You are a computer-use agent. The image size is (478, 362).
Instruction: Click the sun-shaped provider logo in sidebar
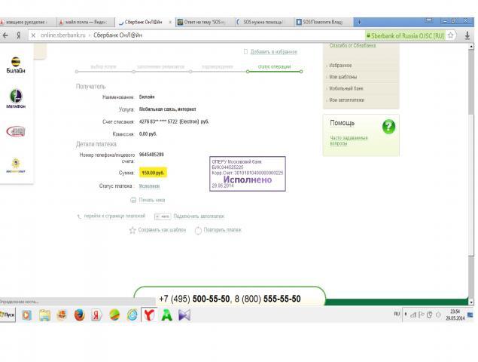(16, 165)
